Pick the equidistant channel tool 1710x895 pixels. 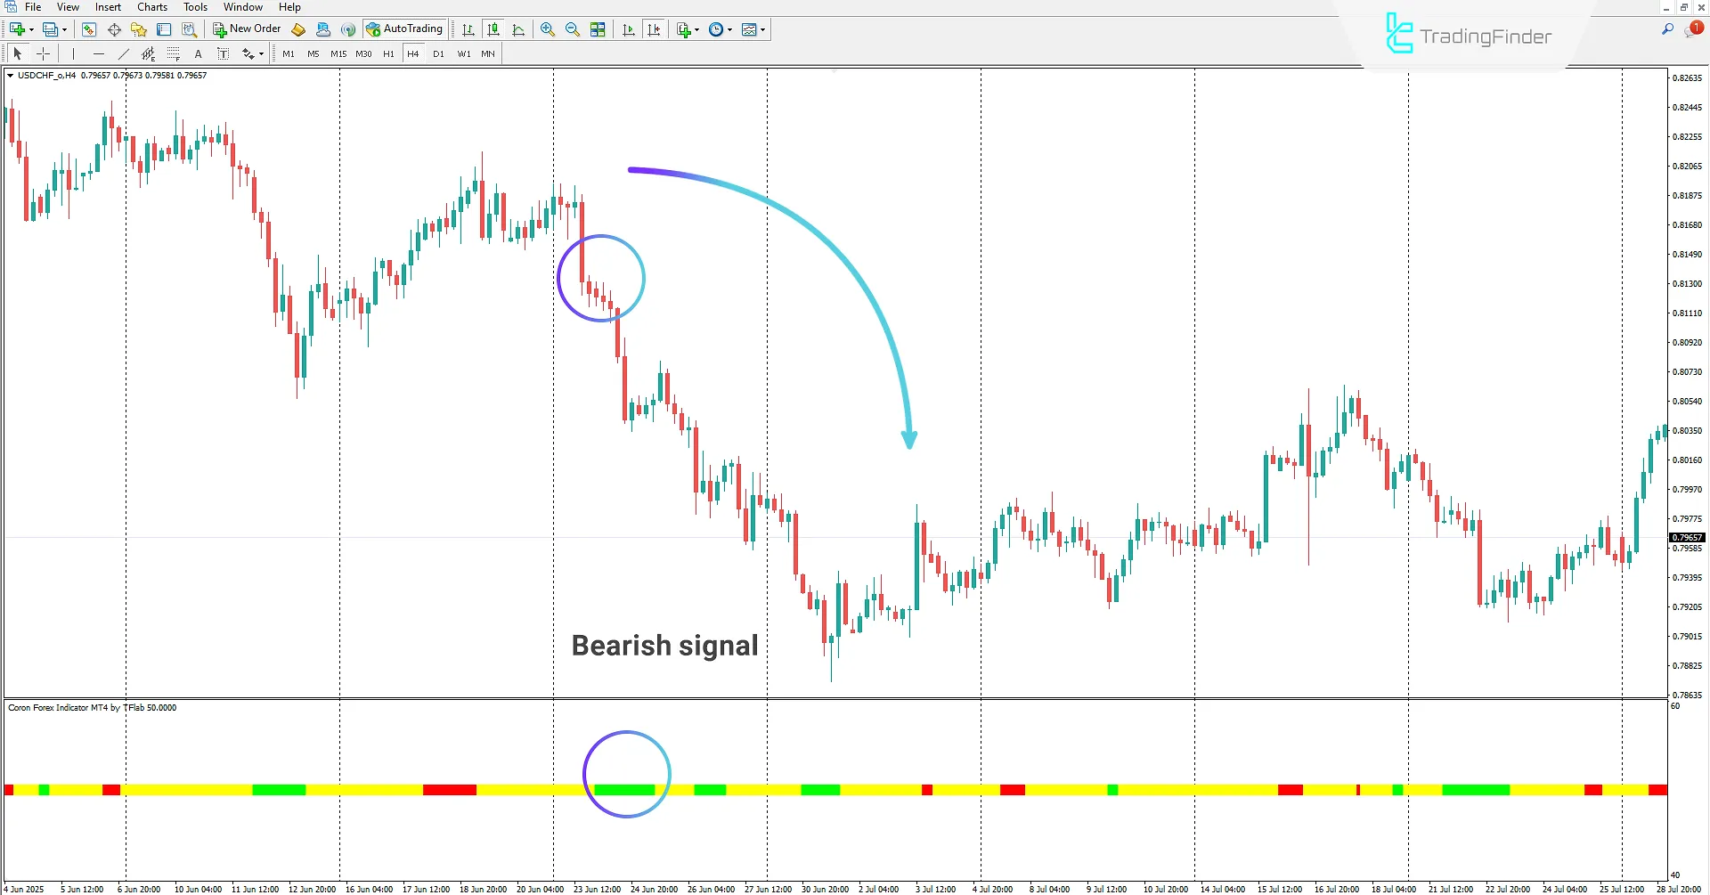148,54
